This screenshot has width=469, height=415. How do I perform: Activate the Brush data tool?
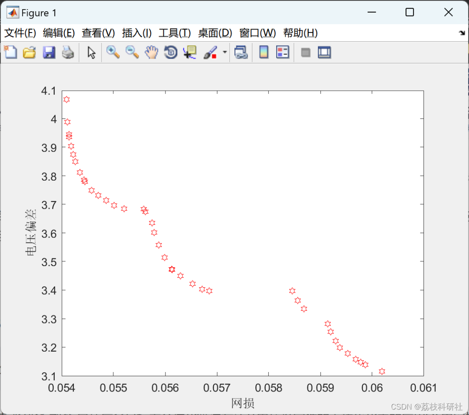click(210, 53)
